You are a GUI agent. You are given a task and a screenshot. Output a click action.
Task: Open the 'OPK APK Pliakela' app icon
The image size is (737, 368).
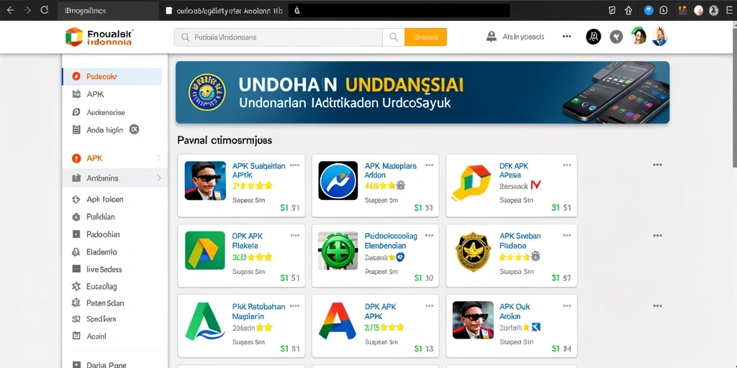tap(205, 251)
